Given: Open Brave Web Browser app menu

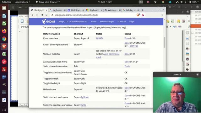Looking at the screenshot, I should 48,2.
